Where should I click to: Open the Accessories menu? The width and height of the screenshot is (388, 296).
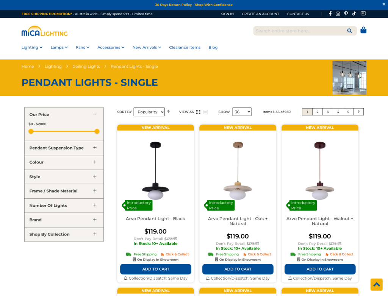(111, 47)
